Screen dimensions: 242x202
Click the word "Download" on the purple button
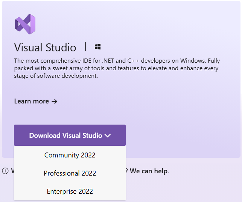[44, 136]
